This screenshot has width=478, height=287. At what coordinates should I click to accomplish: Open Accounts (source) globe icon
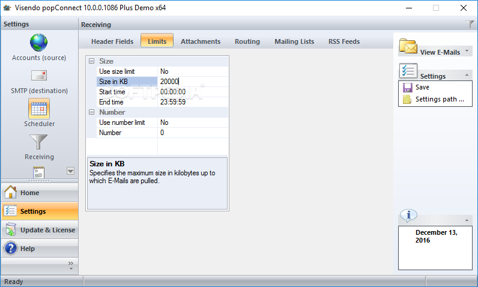(38, 43)
